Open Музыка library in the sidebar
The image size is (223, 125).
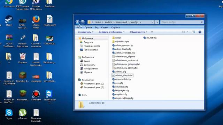tap(87, 73)
